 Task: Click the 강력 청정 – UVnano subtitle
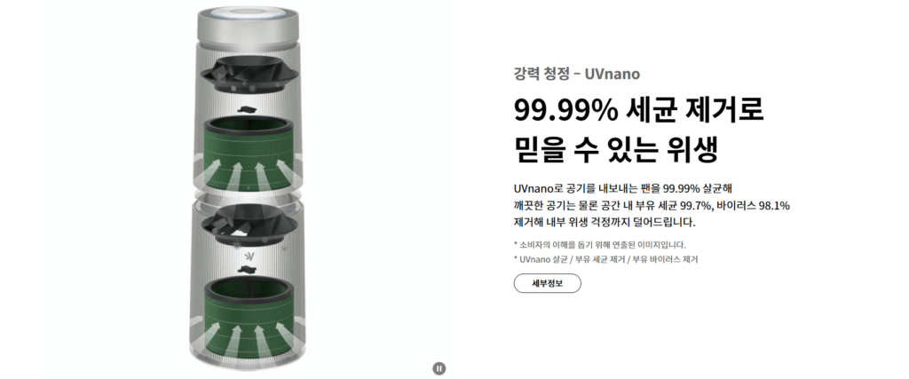click(x=576, y=73)
